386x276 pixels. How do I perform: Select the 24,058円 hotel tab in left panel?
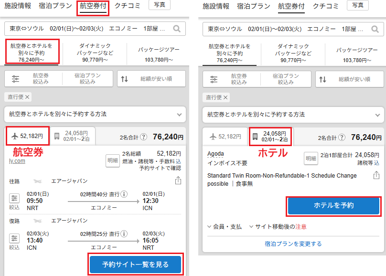[x=74, y=137]
